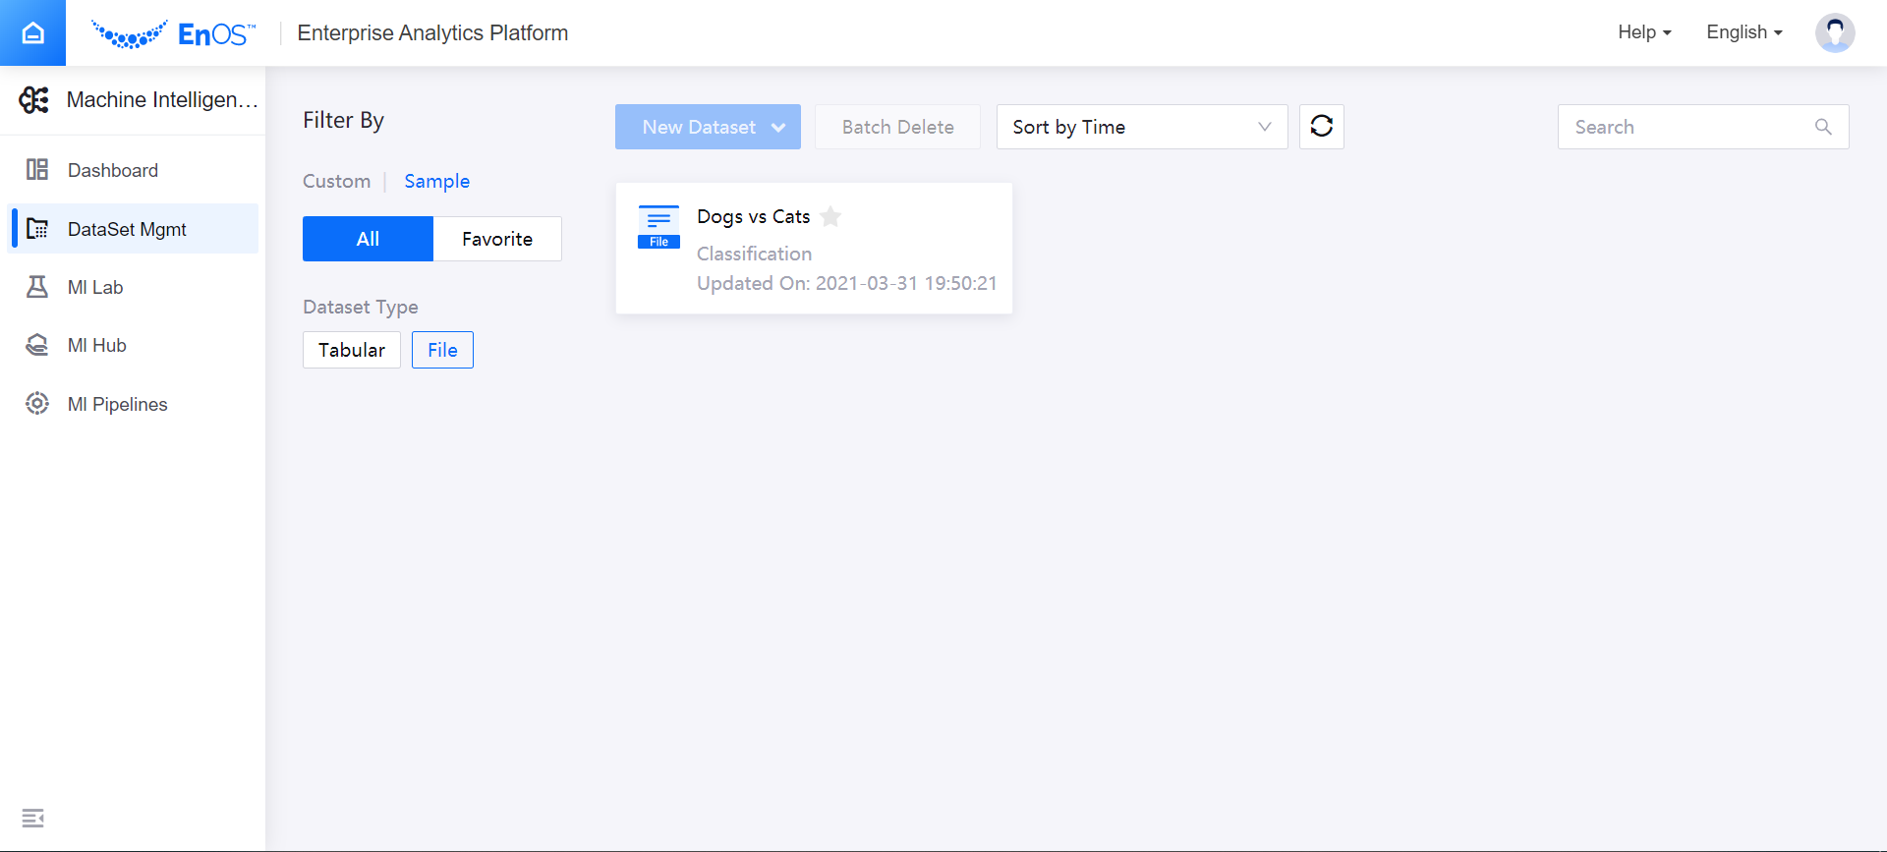1887x852 pixels.
Task: Click the user avatar icon
Action: (1834, 33)
